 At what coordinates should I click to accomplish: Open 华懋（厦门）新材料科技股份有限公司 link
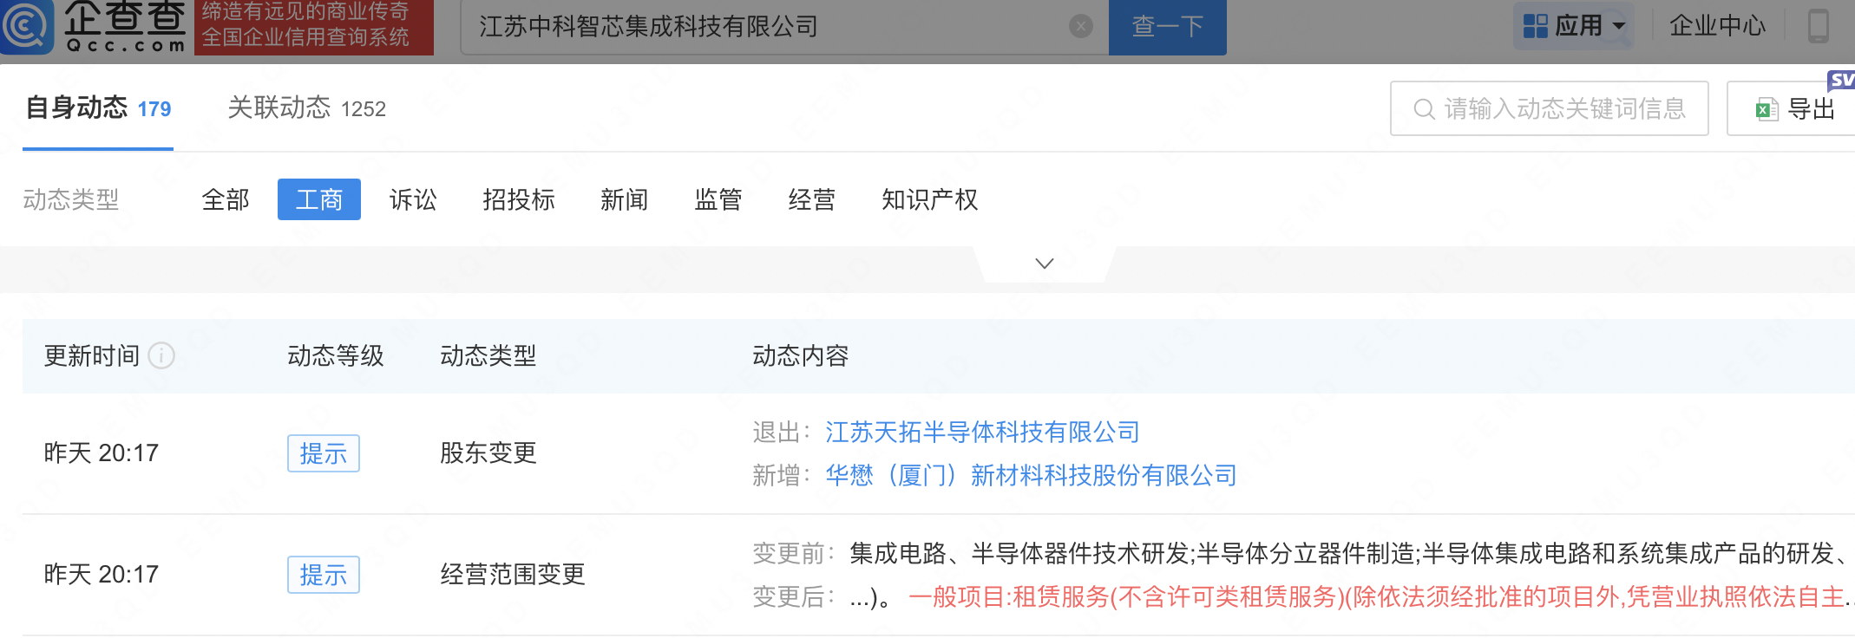coord(1031,475)
